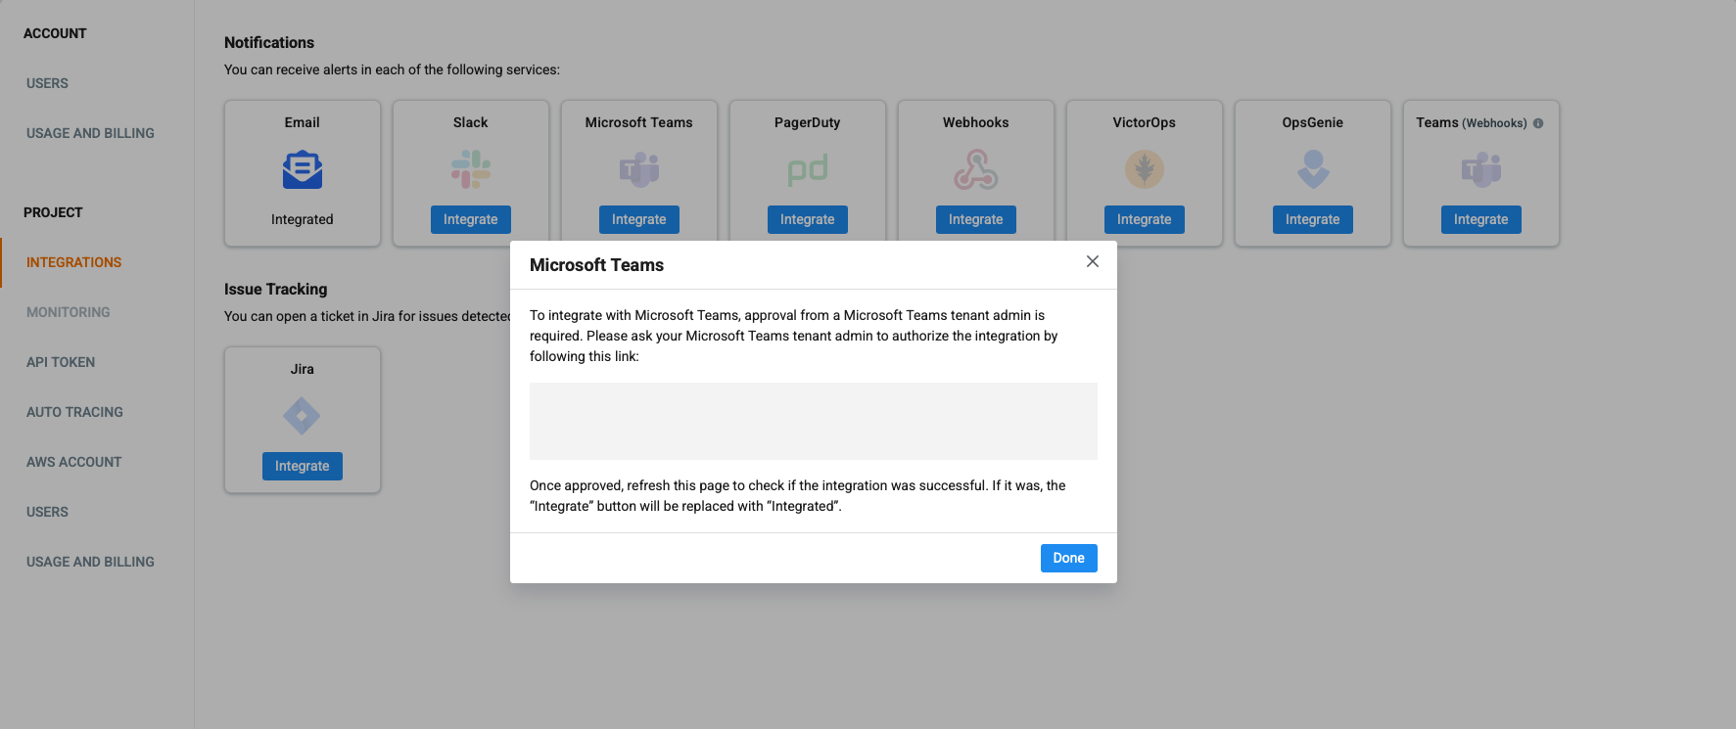
Task: Click the Webhooks card title
Action: click(976, 122)
